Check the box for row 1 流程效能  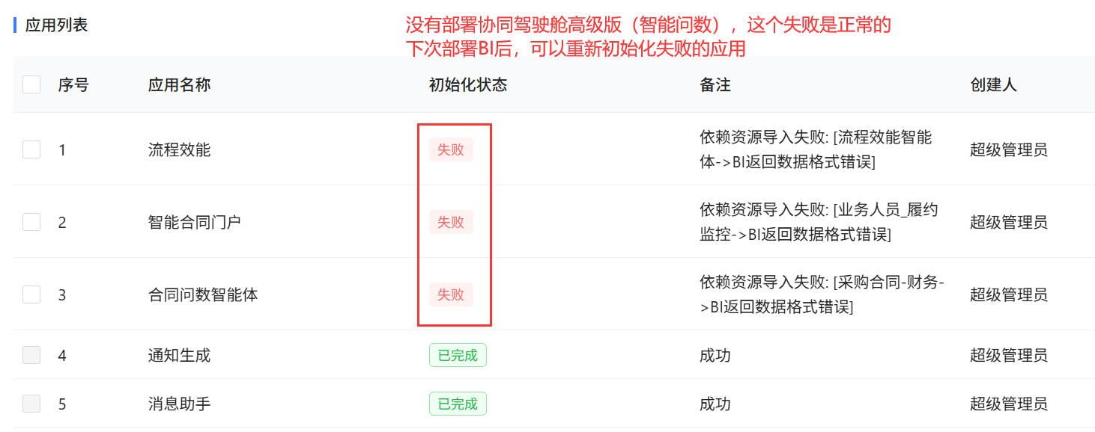[31, 149]
